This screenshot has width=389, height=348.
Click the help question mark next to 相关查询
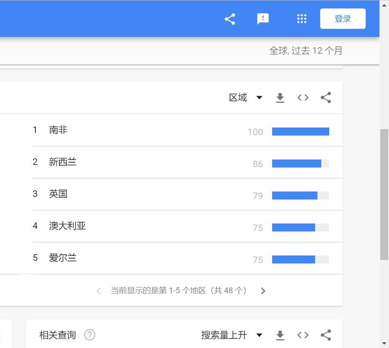click(90, 335)
